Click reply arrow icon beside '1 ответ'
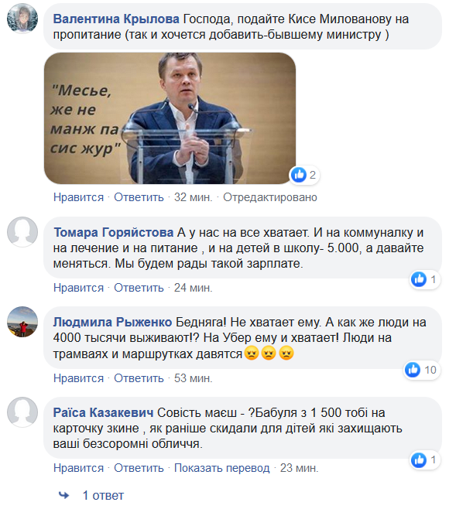The height and width of the screenshot is (509, 473). 64,495
